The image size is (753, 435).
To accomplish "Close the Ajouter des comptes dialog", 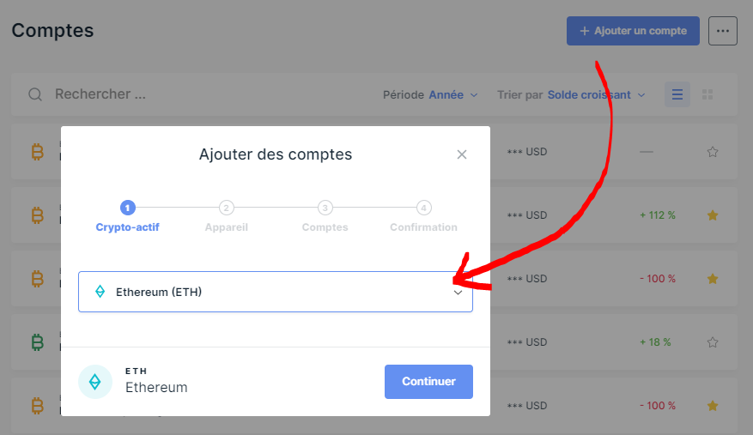I will click(462, 154).
